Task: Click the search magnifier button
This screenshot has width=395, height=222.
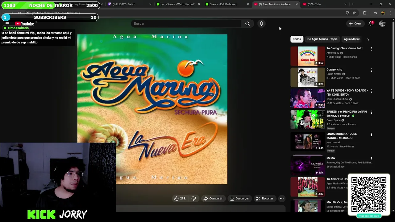Action: (x=247, y=23)
